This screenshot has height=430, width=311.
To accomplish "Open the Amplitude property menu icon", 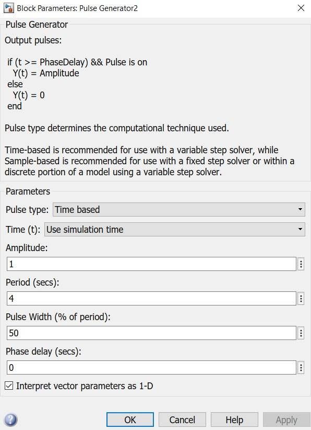I will pos(301,264).
